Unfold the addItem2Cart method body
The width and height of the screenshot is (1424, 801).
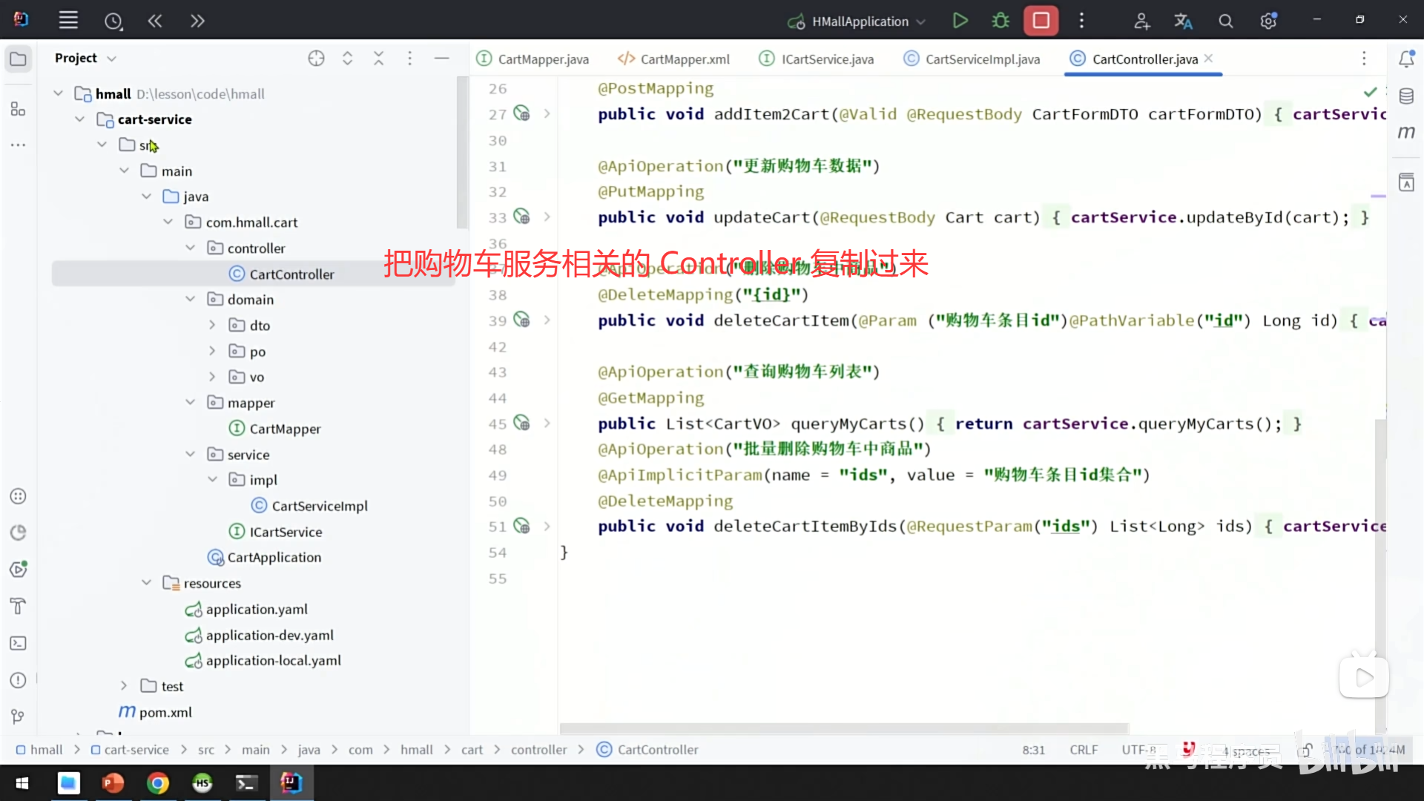(547, 114)
